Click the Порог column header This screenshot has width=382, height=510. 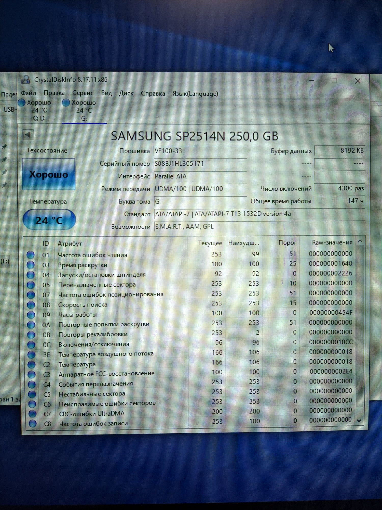click(x=287, y=243)
